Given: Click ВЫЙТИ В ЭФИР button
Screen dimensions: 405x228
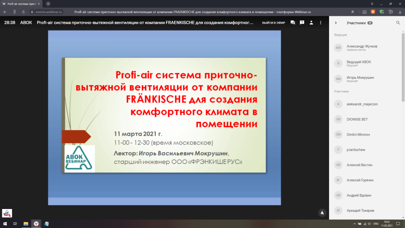Looking at the screenshot, I should tap(274, 23).
